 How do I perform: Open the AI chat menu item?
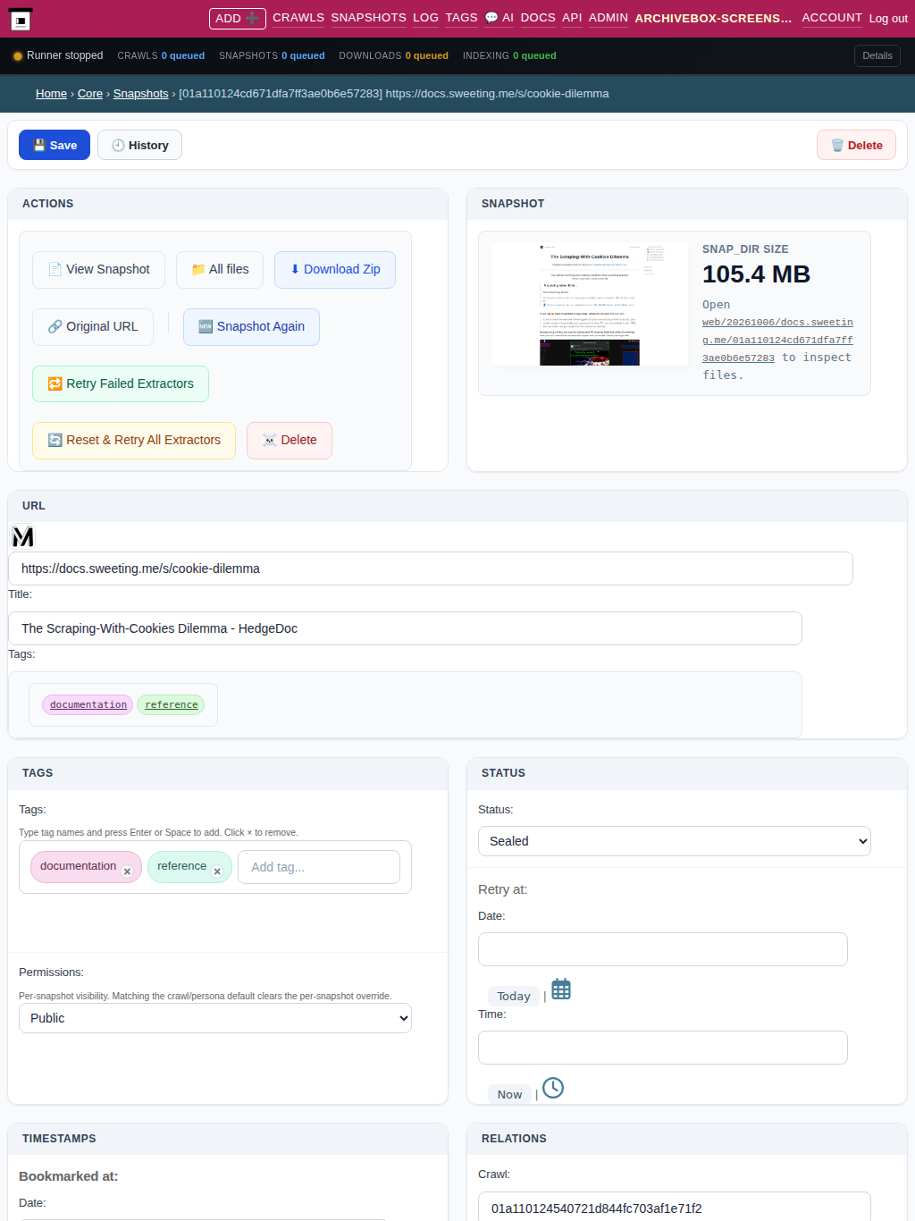[x=499, y=18]
